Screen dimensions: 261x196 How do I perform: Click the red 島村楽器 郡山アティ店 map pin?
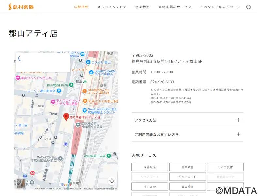(66, 117)
